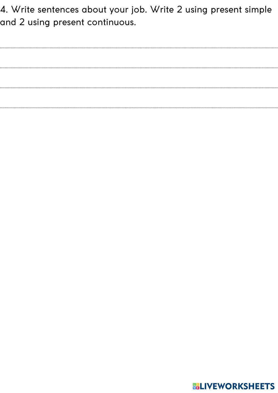Open the LIVEWORKSHEETS text link

[x=237, y=386]
